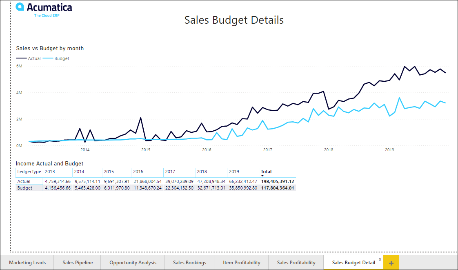Click the yellow plus button to add page
The image size is (458, 270).
coord(391,263)
